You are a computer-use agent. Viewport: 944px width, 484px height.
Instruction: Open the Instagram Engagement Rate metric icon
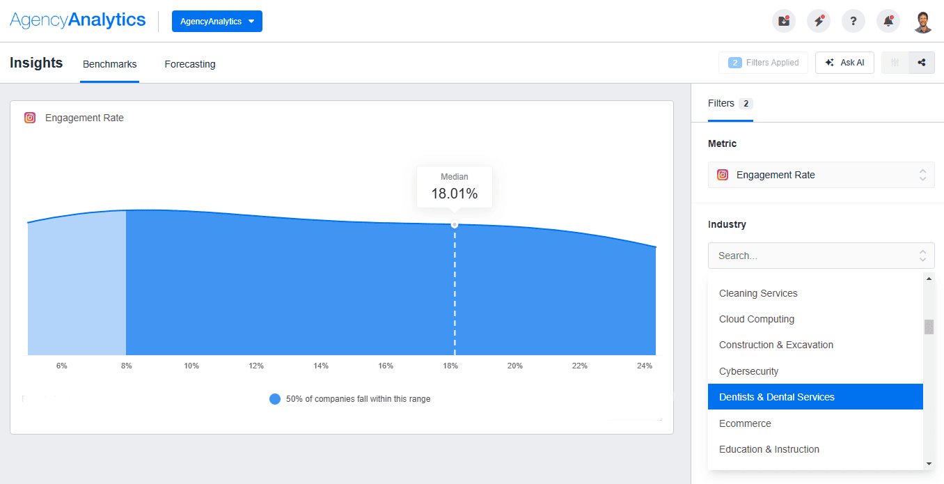[x=30, y=118]
